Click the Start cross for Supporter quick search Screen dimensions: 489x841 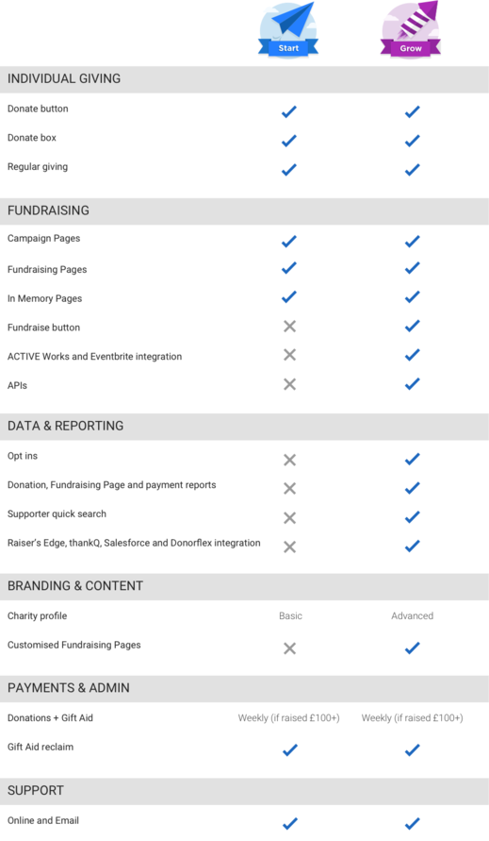290,517
